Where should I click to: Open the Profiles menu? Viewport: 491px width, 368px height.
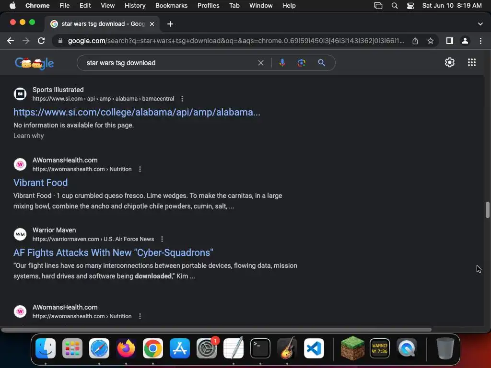[208, 6]
